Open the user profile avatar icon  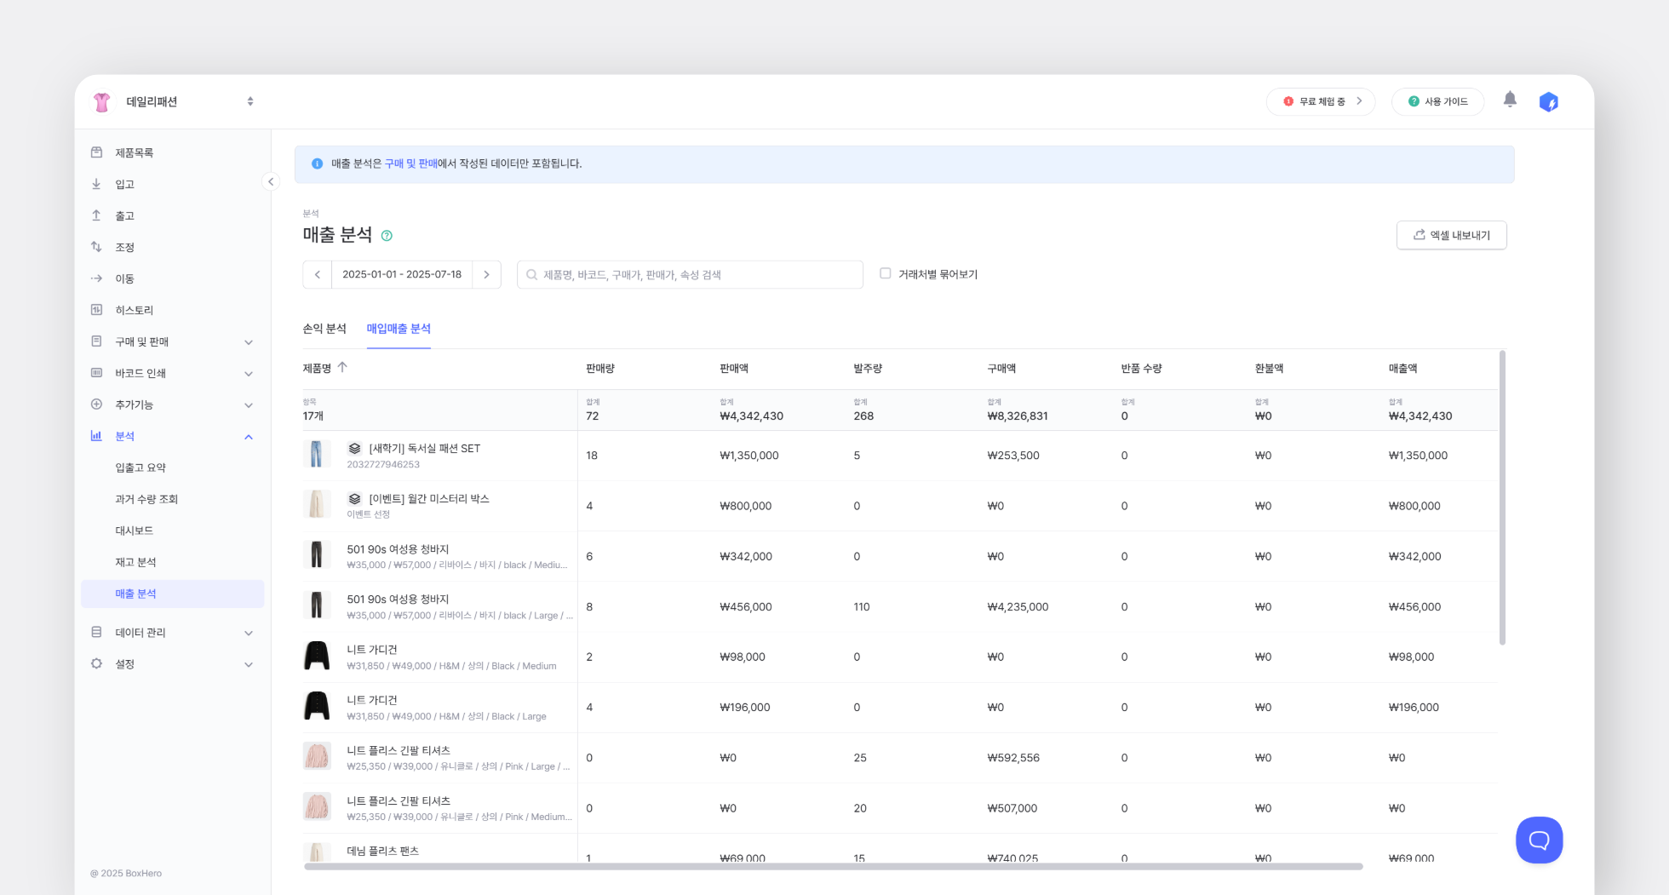pyautogui.click(x=1548, y=102)
